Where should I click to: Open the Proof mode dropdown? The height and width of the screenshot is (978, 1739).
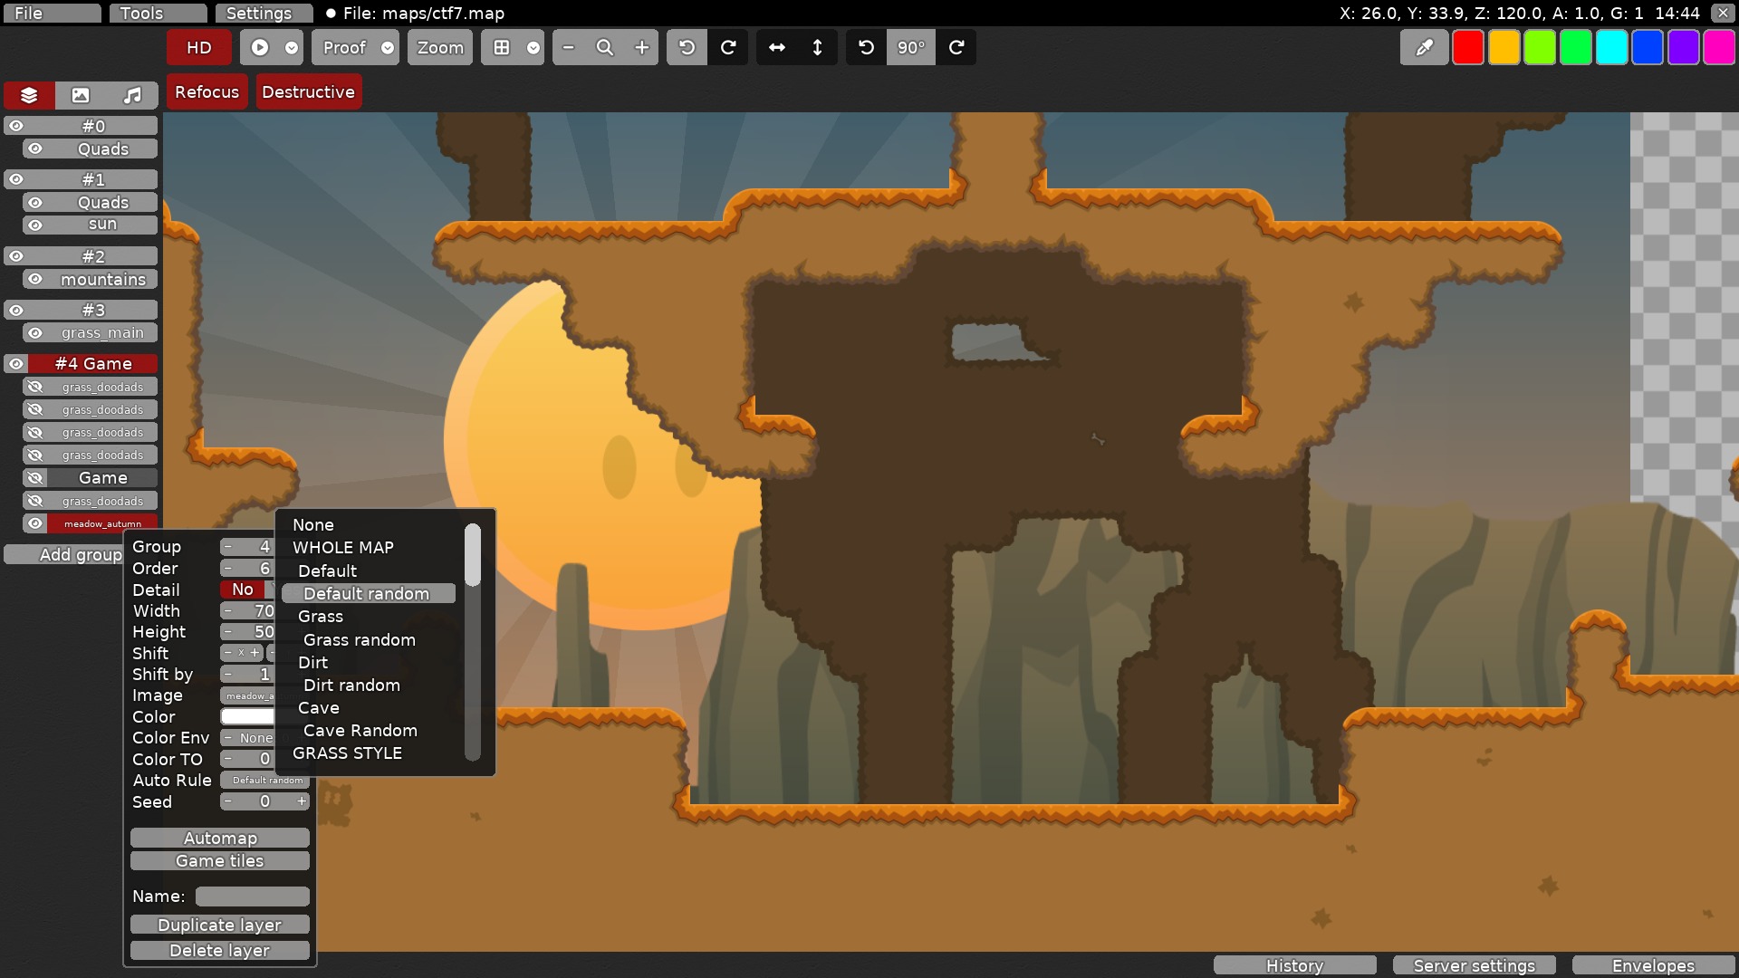[x=388, y=47]
